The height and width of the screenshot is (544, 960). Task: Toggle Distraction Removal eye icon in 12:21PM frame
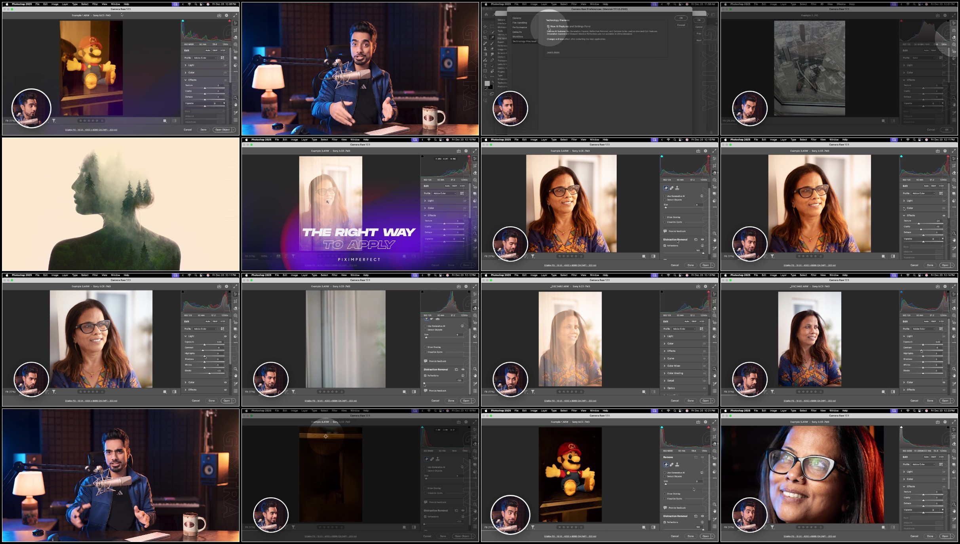(x=703, y=516)
